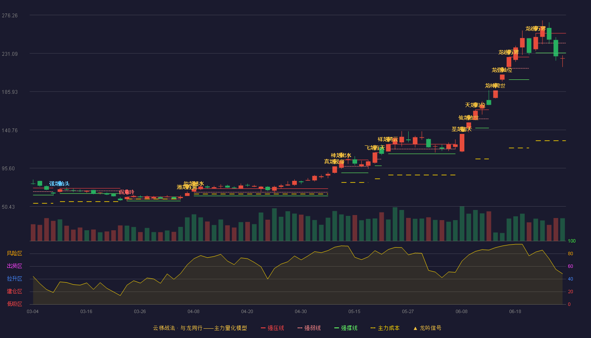
Task: Click the 276.26 price axis label
Action: pos(10,15)
